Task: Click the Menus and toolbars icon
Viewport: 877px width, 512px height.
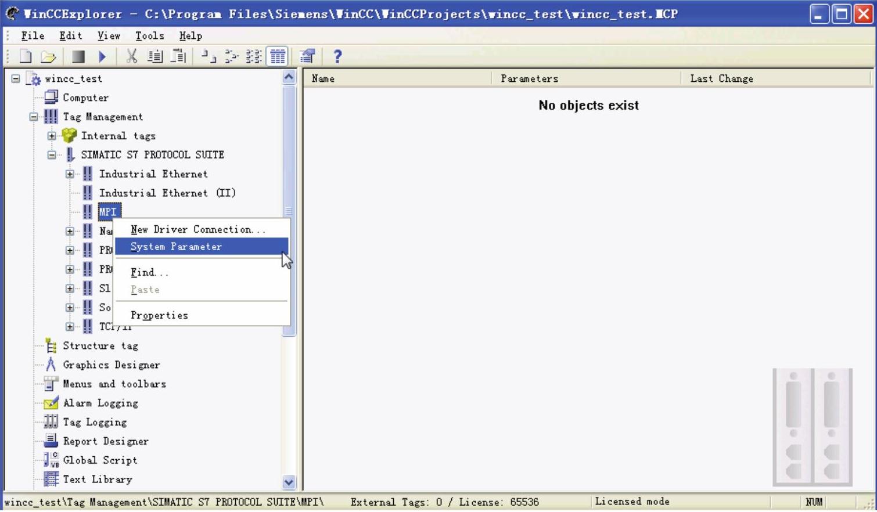Action: (51, 384)
